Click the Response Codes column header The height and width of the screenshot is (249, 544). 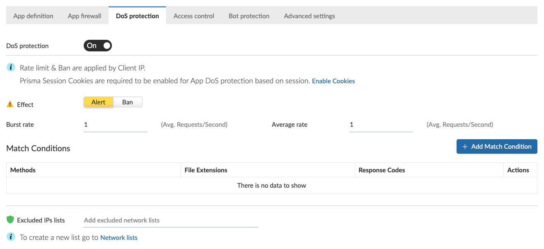429,170
